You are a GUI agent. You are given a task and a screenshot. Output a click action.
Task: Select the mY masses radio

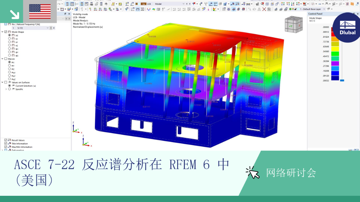(9, 66)
